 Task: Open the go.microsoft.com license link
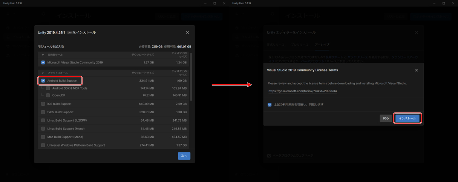(x=303, y=91)
